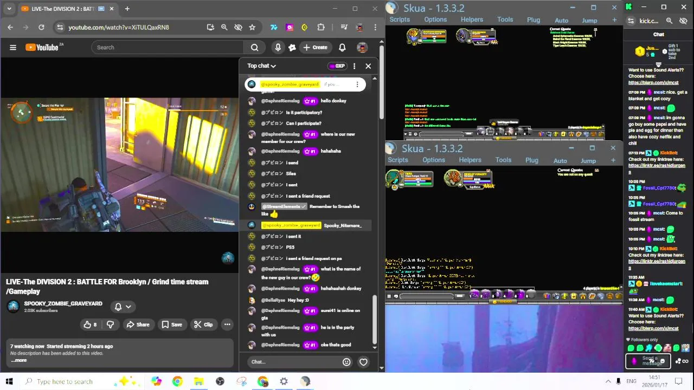694x390 pixels.
Task: Open YouTube notifications bell
Action: [342, 47]
